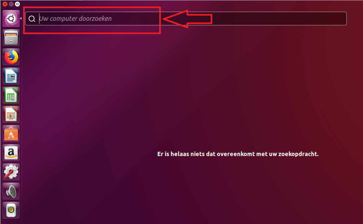Launch Firefox web browser
The height and width of the screenshot is (224, 363).
coord(11,57)
